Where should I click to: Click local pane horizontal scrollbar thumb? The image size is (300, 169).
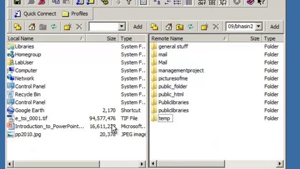point(57,164)
